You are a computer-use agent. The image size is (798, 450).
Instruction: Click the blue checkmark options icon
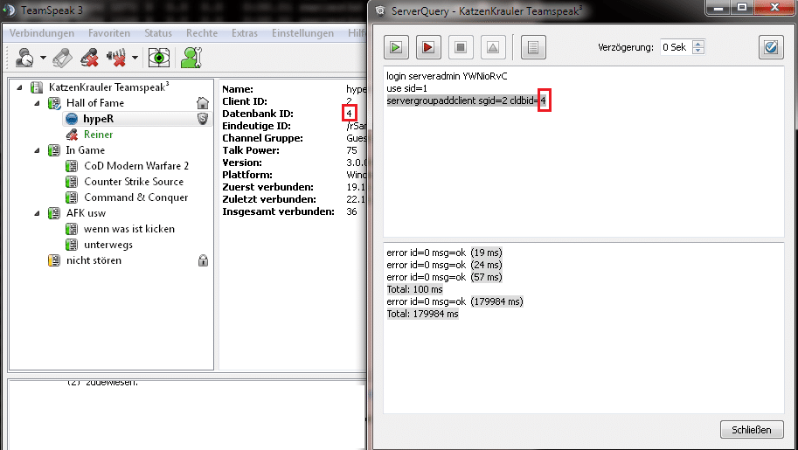(x=771, y=47)
